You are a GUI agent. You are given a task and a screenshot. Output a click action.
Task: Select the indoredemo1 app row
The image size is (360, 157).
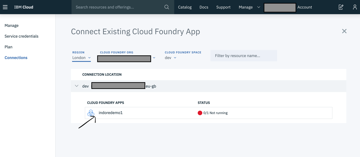coord(209,113)
